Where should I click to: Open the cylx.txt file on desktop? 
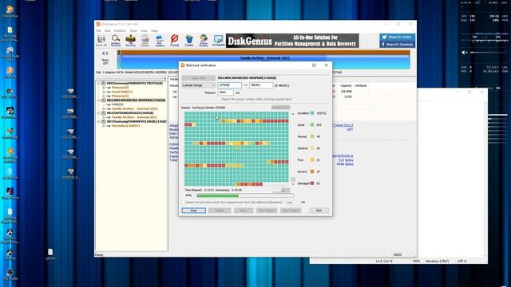click(x=50, y=254)
